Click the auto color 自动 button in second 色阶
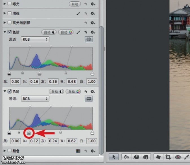 pos(73,92)
